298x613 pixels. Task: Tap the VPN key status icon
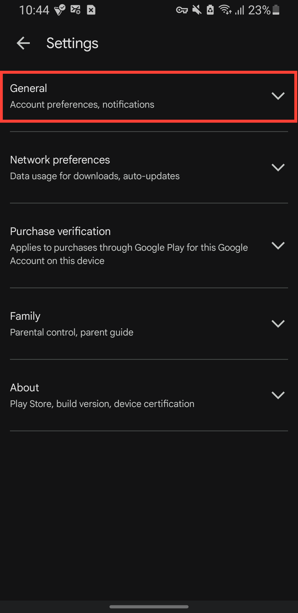[x=182, y=10]
